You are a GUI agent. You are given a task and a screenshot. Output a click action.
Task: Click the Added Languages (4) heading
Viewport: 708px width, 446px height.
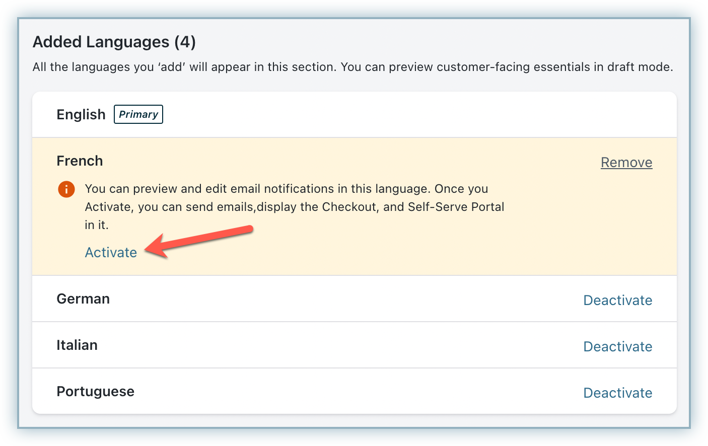[114, 42]
